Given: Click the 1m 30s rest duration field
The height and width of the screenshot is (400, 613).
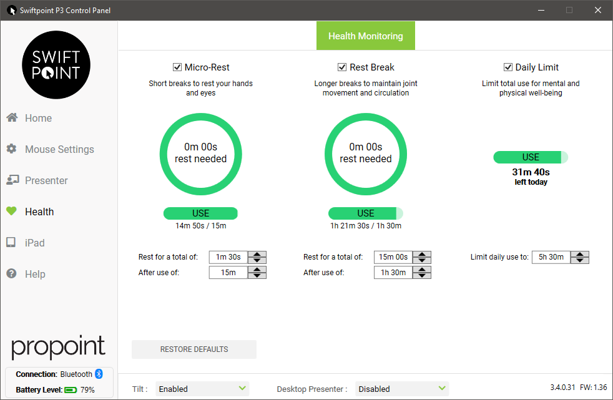Looking at the screenshot, I should point(228,257).
